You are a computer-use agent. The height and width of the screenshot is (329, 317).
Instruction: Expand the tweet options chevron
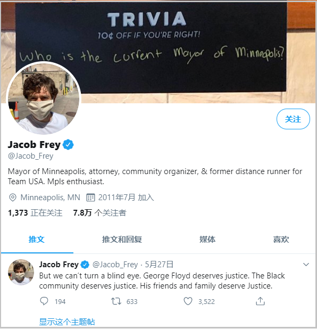tap(306, 265)
